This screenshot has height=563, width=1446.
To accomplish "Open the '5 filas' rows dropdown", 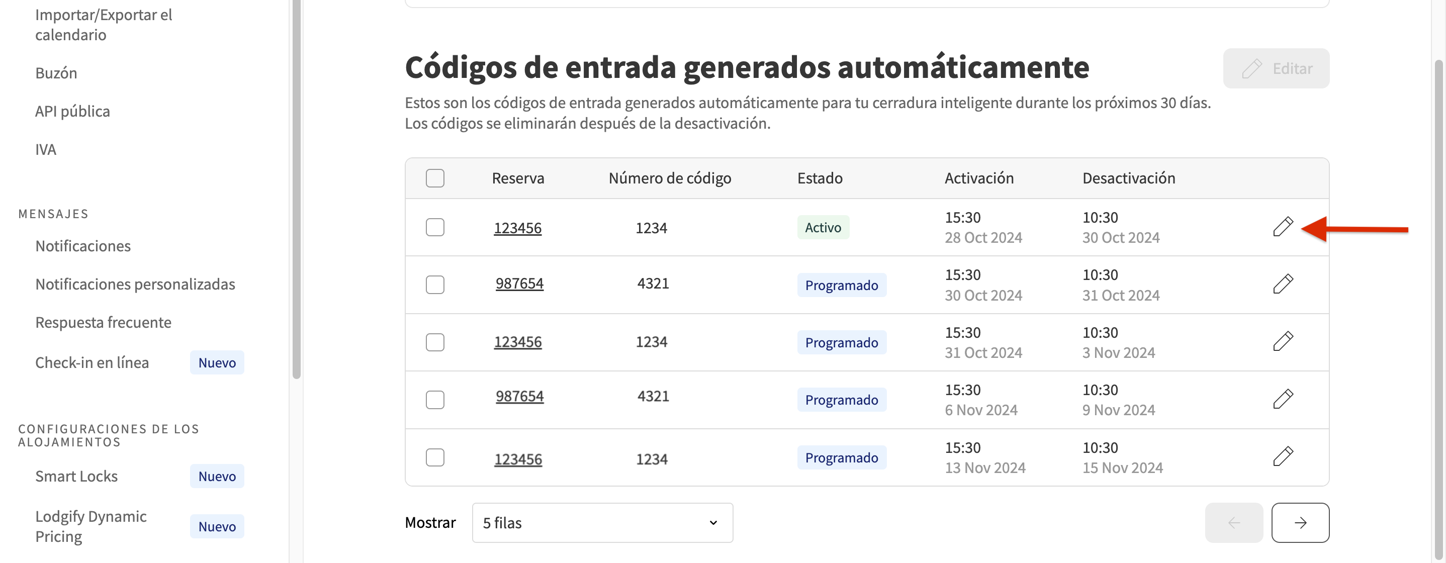I will point(602,523).
